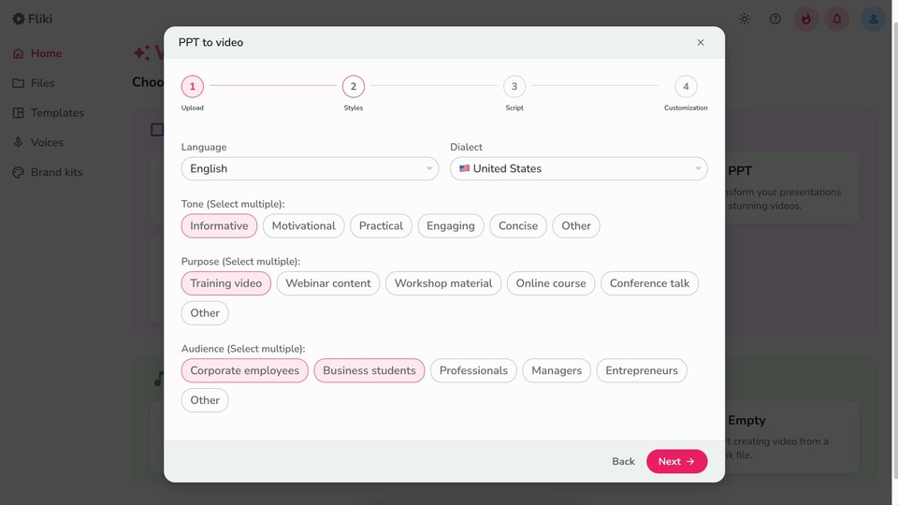Viewport: 898px width, 505px height.
Task: Select the Entrepreneurs audience chip
Action: click(x=642, y=370)
